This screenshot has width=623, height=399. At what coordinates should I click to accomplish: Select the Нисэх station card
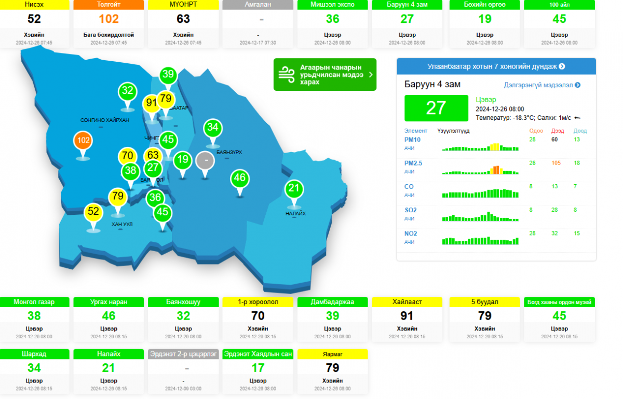(x=34, y=24)
